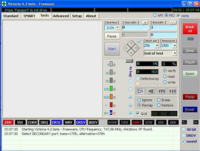
Task: Click the Passp button
Action: (190, 97)
